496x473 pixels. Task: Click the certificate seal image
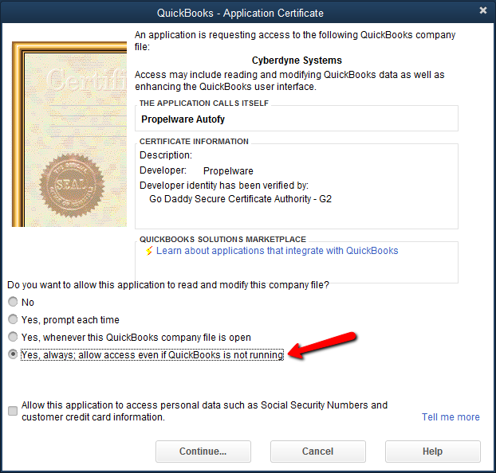[72, 186]
